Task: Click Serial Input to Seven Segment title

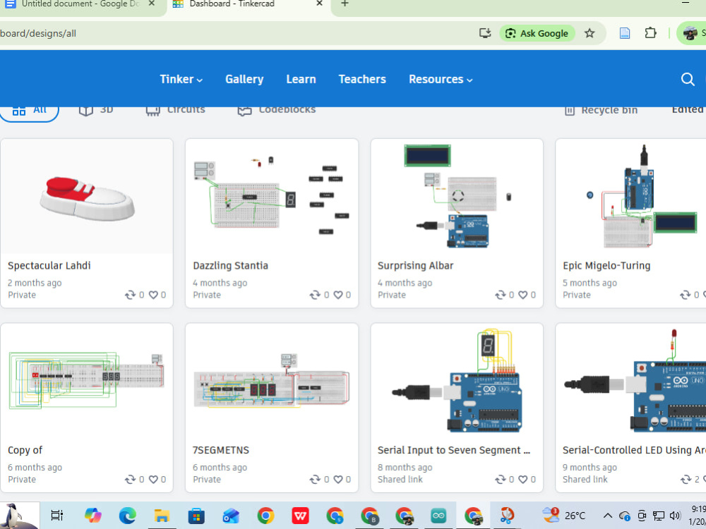Action: click(454, 450)
